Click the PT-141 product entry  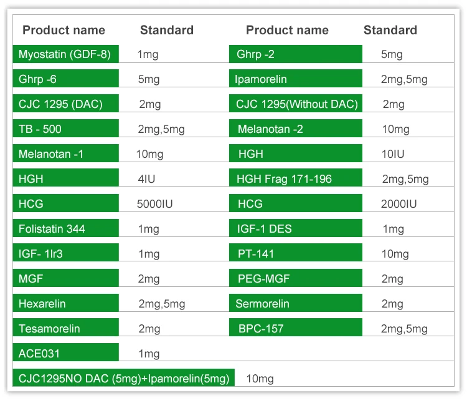click(295, 254)
